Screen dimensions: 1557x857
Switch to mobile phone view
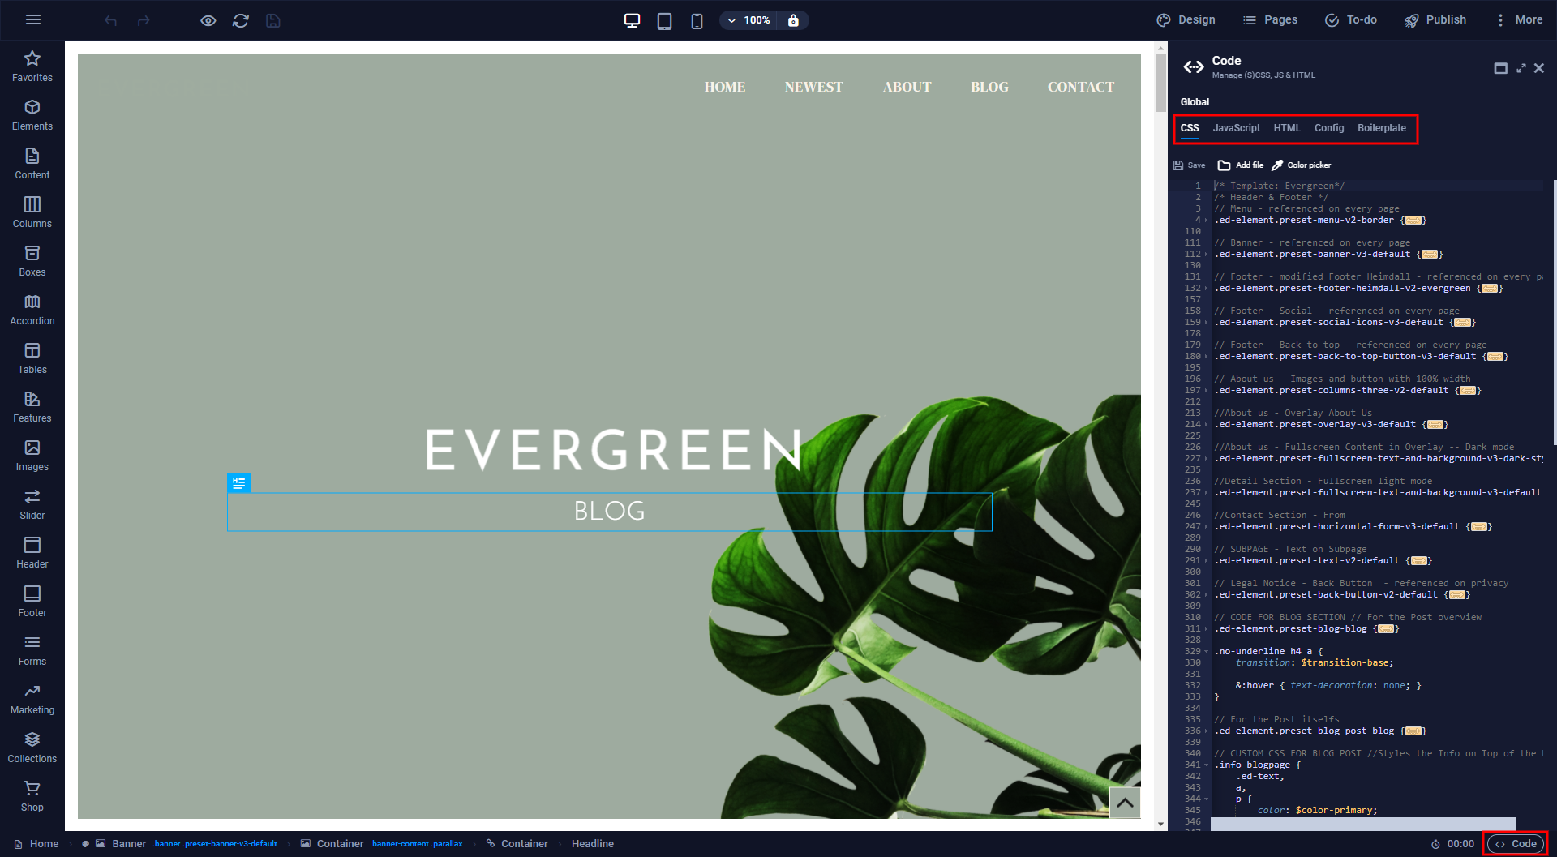pyautogui.click(x=697, y=20)
